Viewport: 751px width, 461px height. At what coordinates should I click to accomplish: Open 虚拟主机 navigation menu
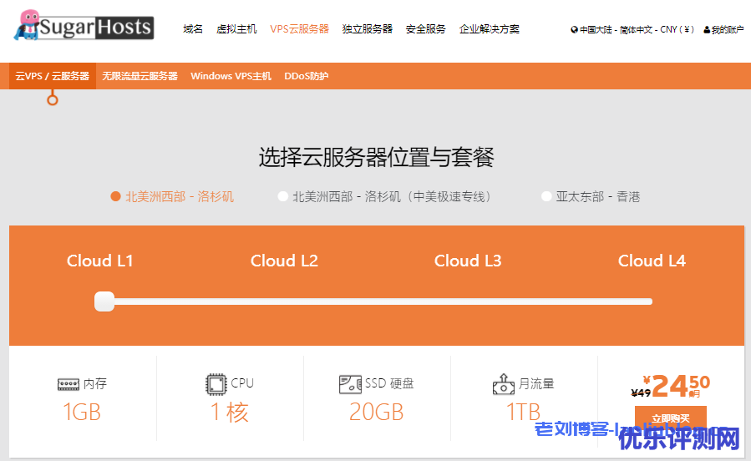click(x=236, y=28)
